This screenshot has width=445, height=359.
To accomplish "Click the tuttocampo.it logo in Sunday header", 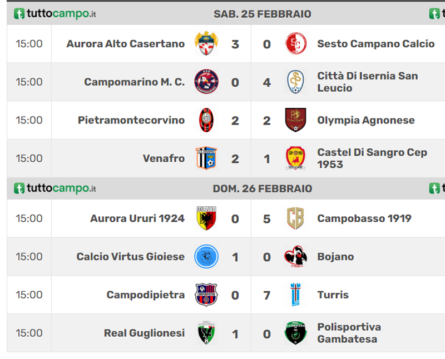I will click(x=55, y=188).
